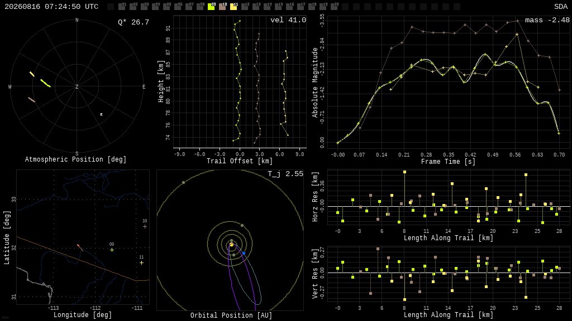The width and height of the screenshot is (572, 321).
Task: Click the vel 41.0 readout
Action: [288, 20]
